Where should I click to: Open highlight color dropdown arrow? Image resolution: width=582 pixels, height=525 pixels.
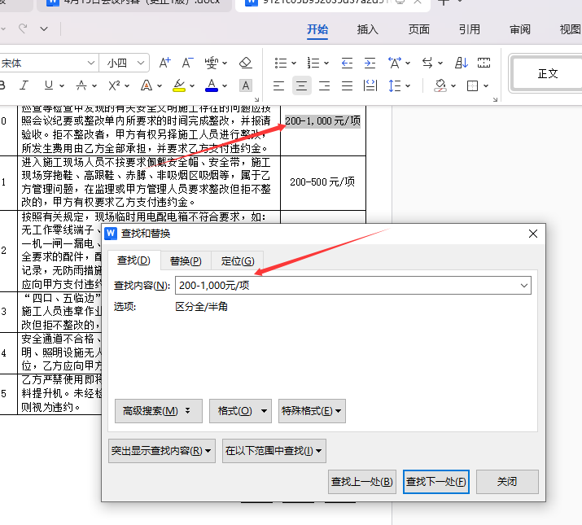(x=192, y=86)
